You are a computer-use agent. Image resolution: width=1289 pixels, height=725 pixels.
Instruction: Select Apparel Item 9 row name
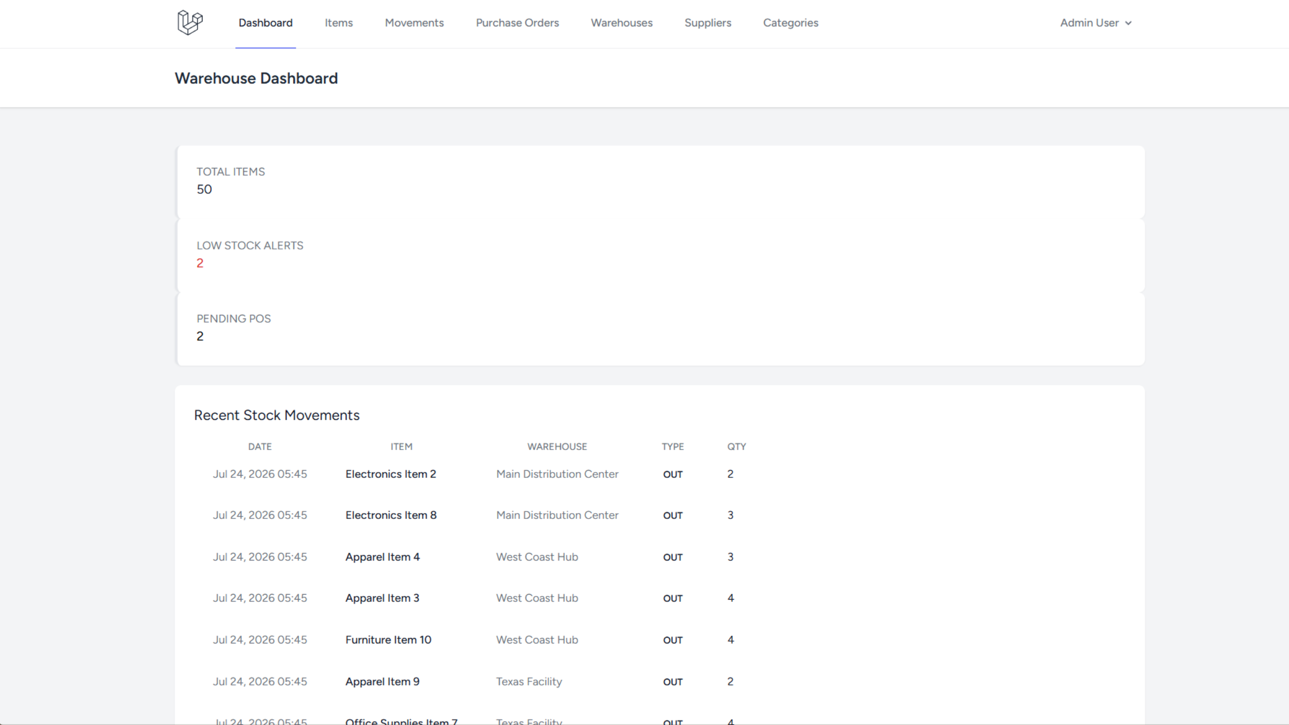(382, 682)
